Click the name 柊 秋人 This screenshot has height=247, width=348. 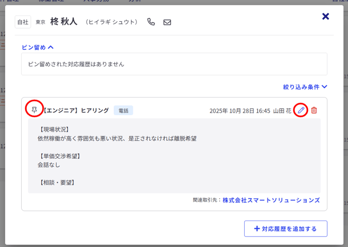tap(64, 21)
